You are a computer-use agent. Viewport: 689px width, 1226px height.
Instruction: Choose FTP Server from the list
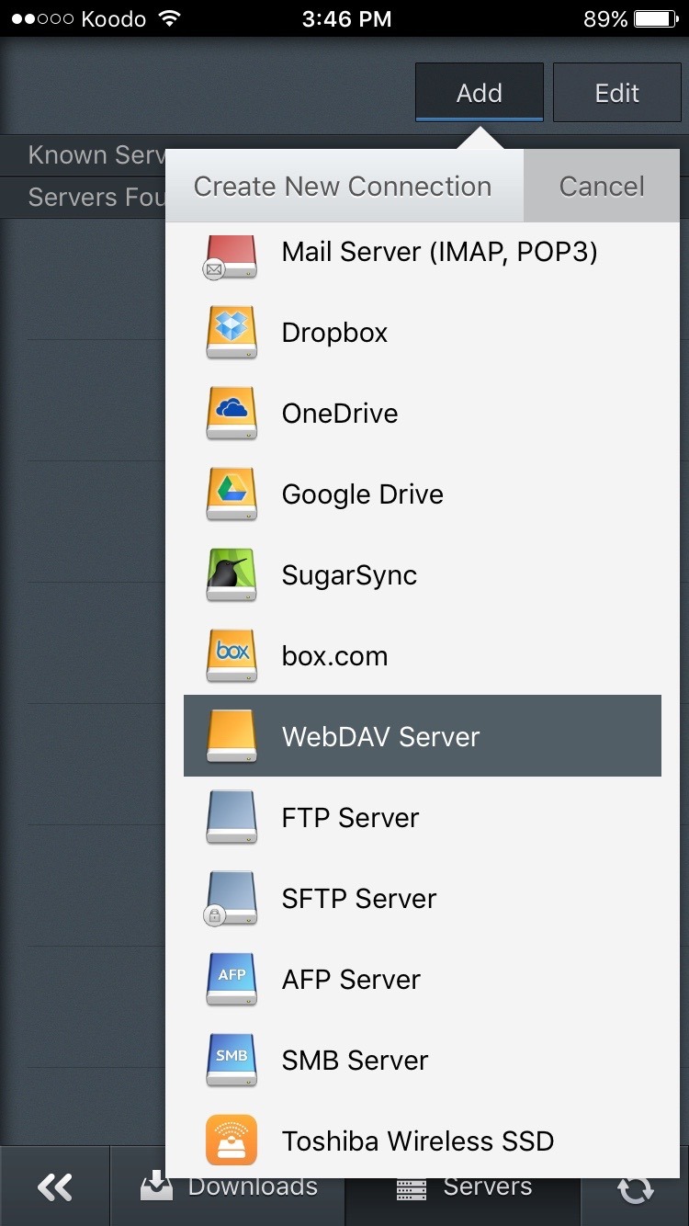tap(423, 818)
